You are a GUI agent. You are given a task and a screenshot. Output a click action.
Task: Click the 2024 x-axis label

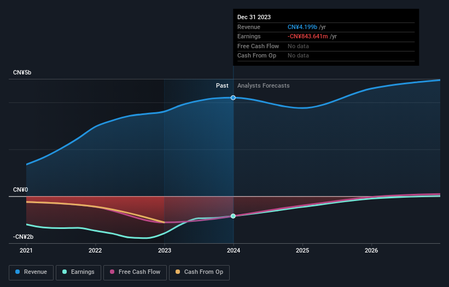click(x=234, y=251)
